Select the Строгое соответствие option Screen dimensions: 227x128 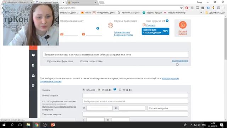[92, 61]
